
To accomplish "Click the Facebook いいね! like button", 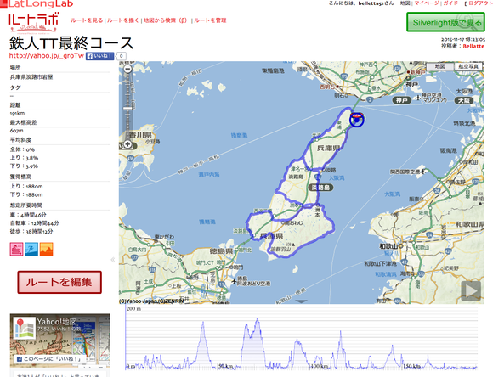I will (x=99, y=56).
